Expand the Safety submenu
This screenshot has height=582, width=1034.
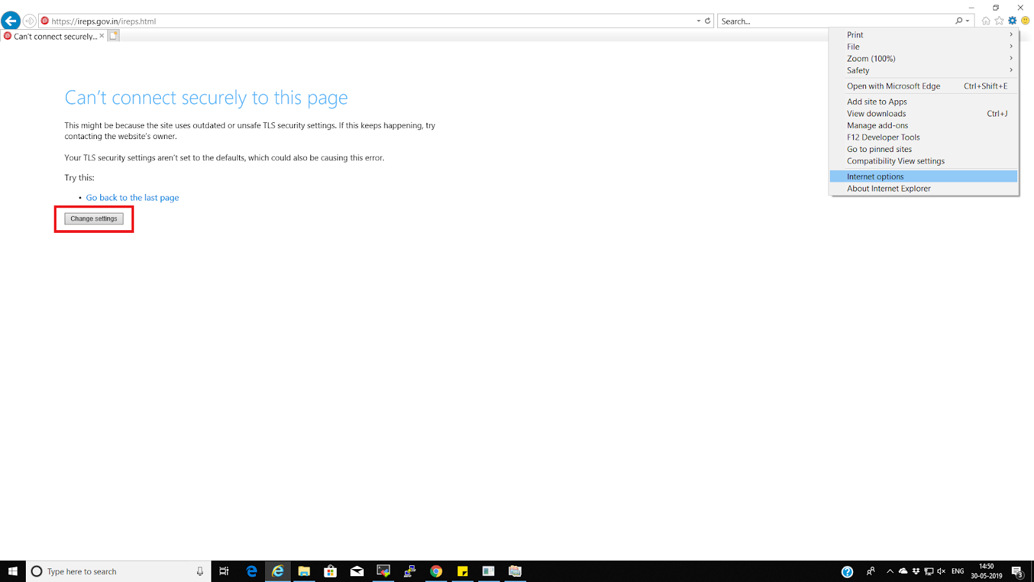[x=923, y=70]
